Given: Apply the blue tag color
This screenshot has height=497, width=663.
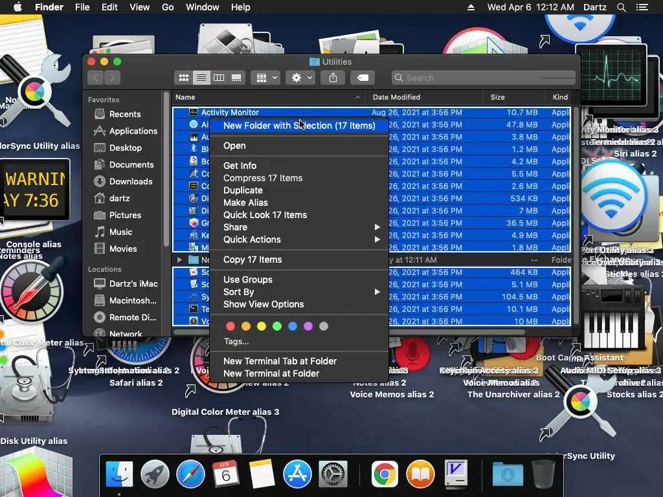Looking at the screenshot, I should (x=293, y=326).
